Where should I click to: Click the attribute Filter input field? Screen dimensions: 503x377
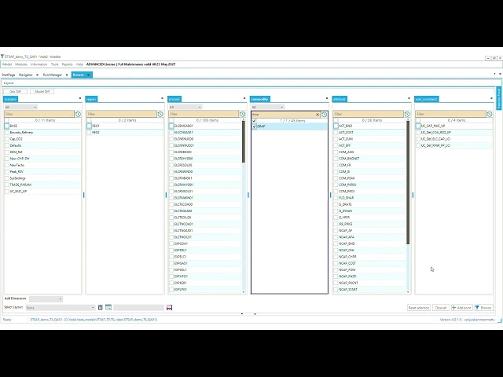(369, 114)
